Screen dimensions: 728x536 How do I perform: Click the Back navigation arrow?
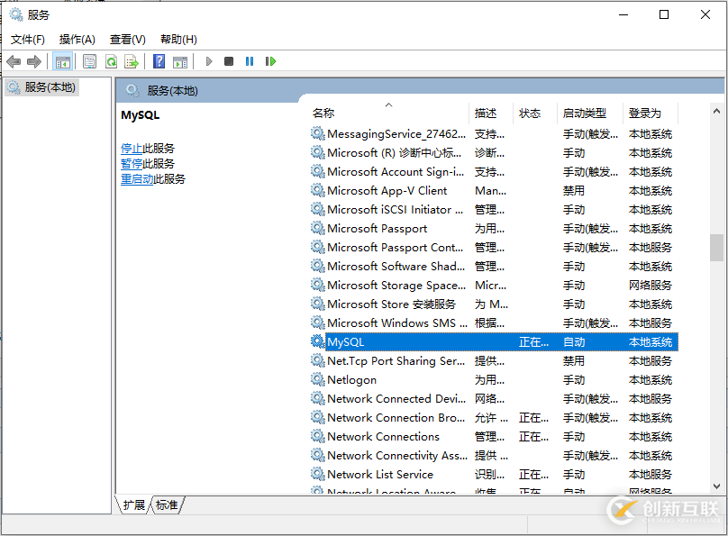click(x=13, y=61)
